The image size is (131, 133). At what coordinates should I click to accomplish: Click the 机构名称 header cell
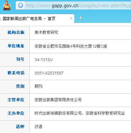15,33
